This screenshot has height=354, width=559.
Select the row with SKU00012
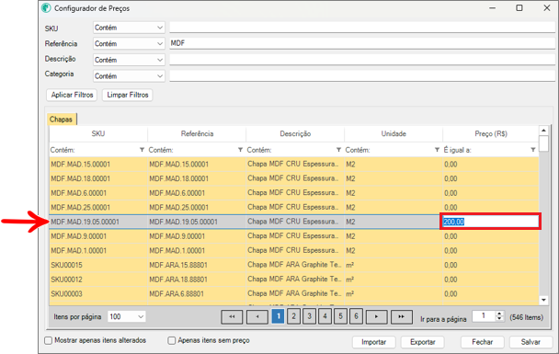[294, 280]
